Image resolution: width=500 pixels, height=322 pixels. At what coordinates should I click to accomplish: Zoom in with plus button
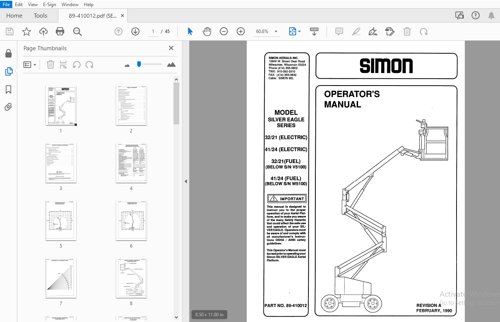(241, 31)
